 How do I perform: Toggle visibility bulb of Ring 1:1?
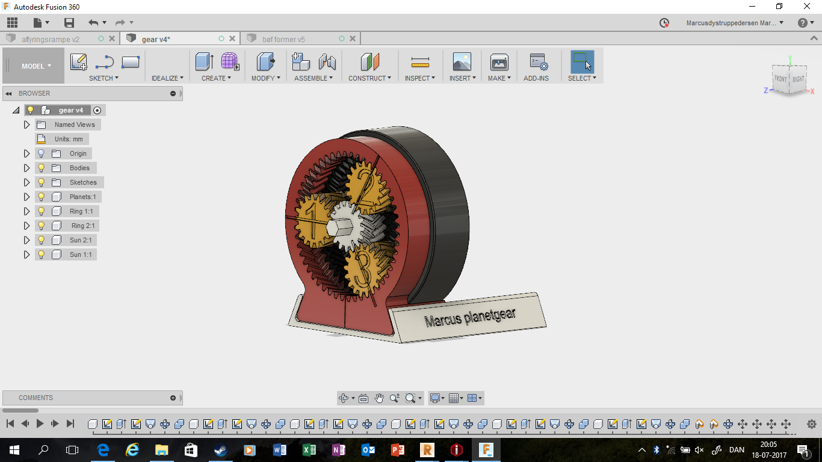tap(42, 211)
